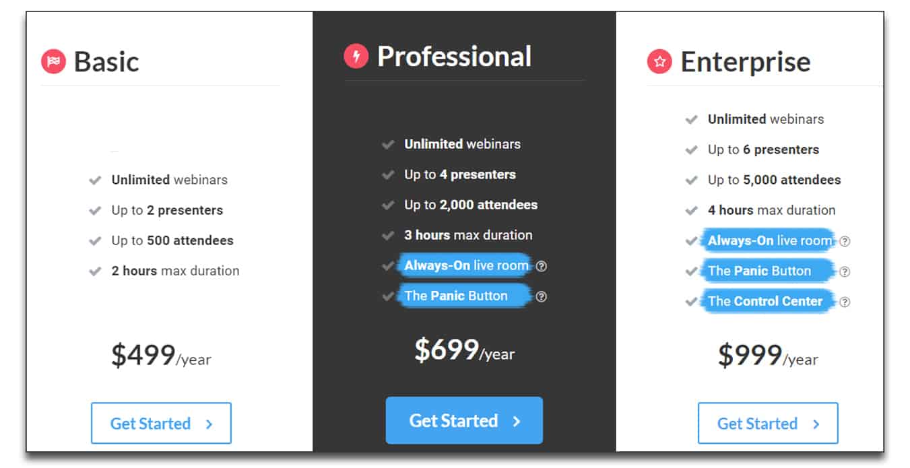
Task: Click checkmark next to Up to 5,000 attendees
Action: click(691, 180)
